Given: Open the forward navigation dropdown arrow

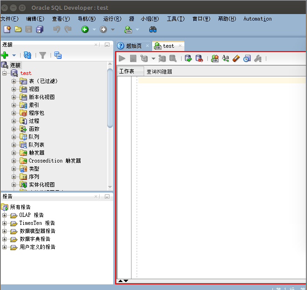Looking at the screenshot, I should tap(113, 30).
